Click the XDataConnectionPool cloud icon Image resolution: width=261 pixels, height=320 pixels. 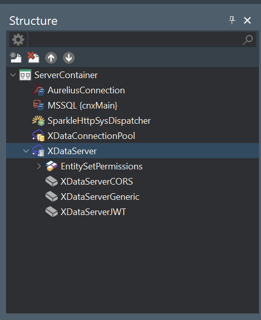[38, 136]
